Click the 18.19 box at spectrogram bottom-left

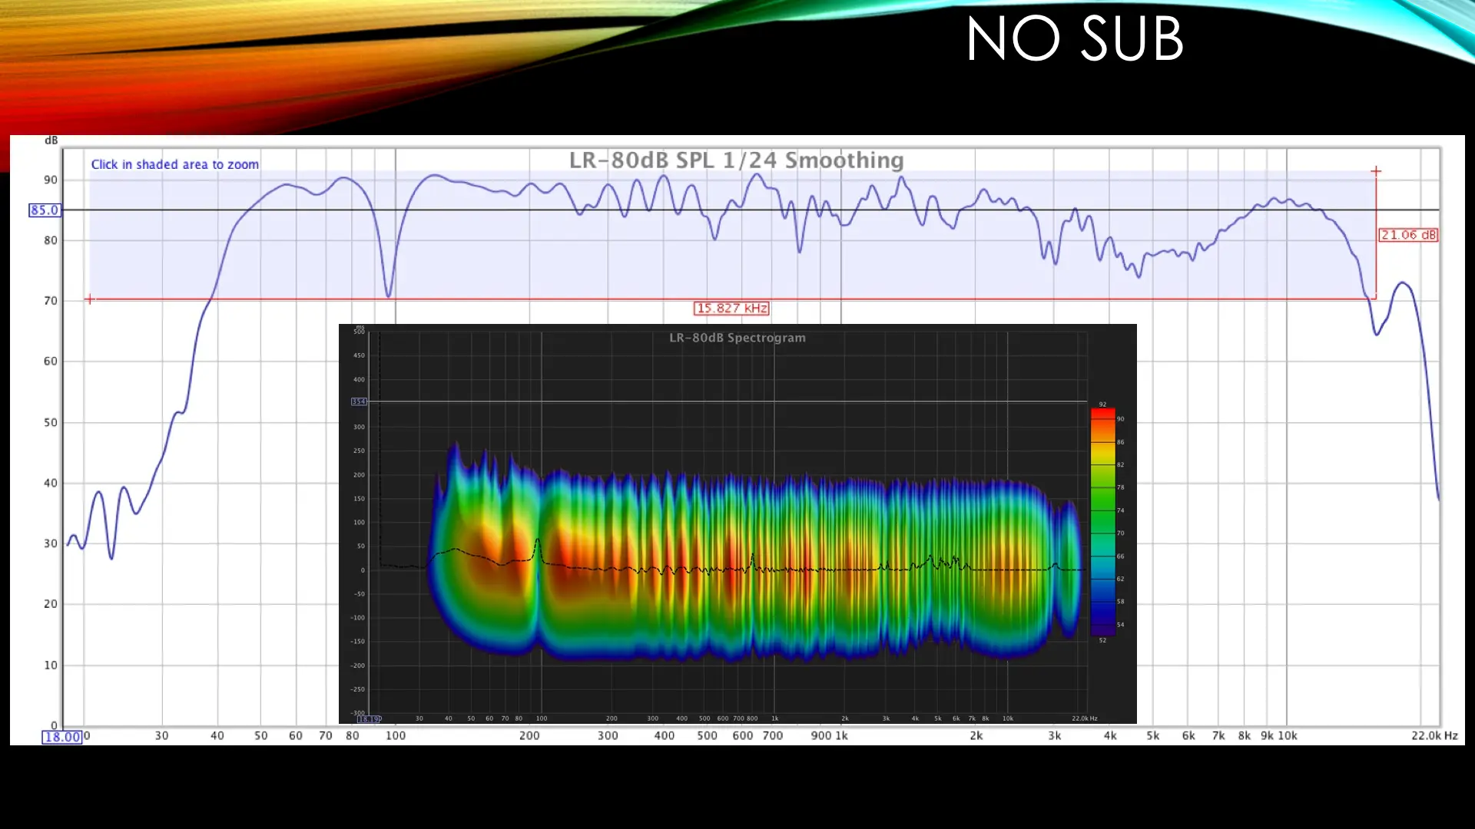[368, 719]
